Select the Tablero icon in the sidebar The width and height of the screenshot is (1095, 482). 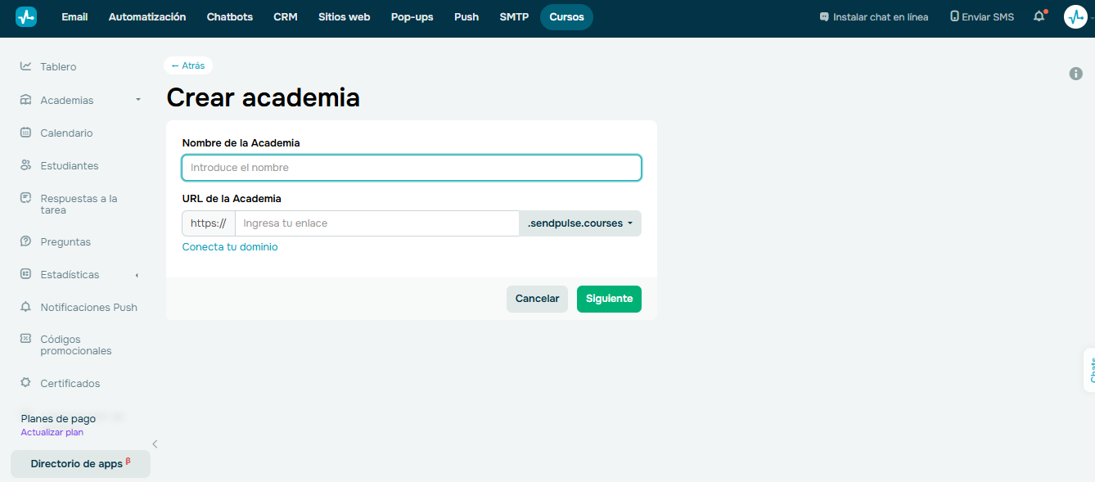point(25,66)
